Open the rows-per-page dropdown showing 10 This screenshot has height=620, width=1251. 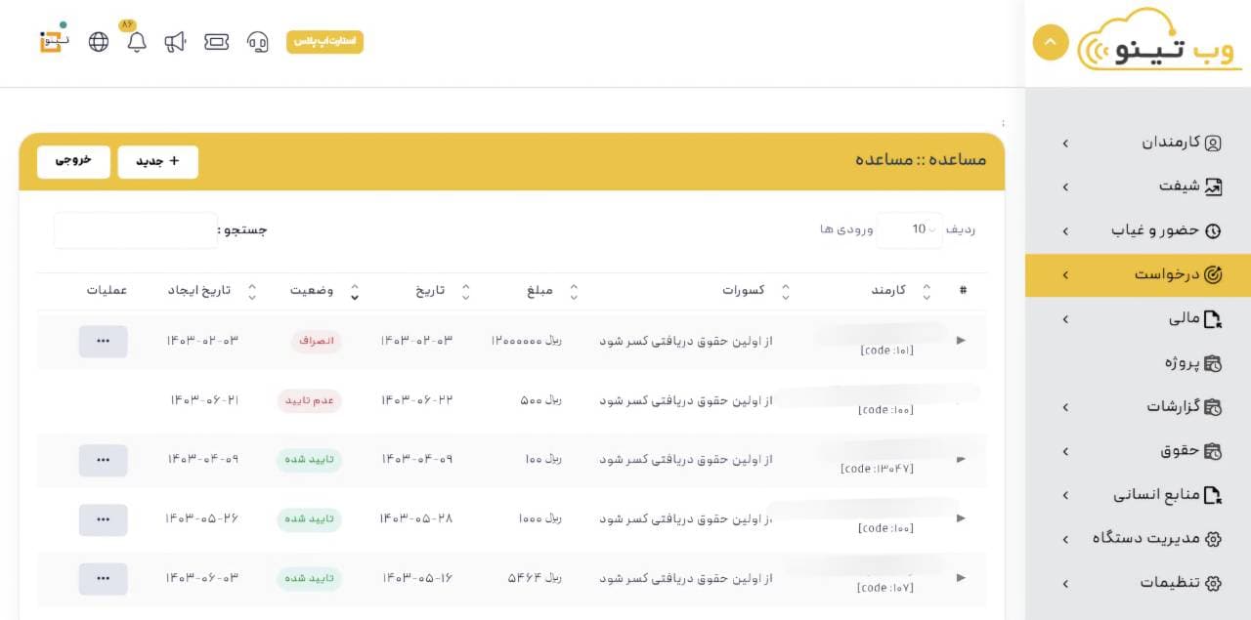pos(910,229)
